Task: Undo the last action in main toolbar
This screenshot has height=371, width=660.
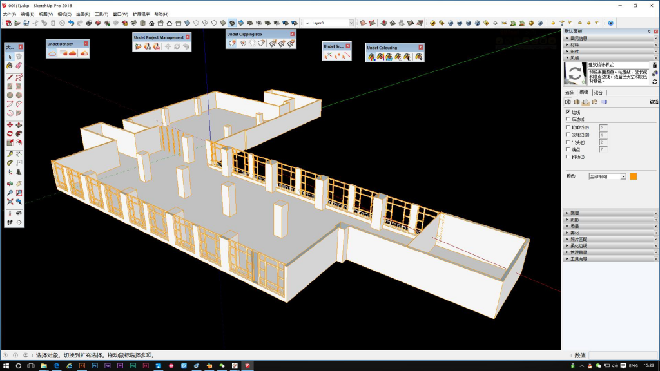Action: coord(71,23)
